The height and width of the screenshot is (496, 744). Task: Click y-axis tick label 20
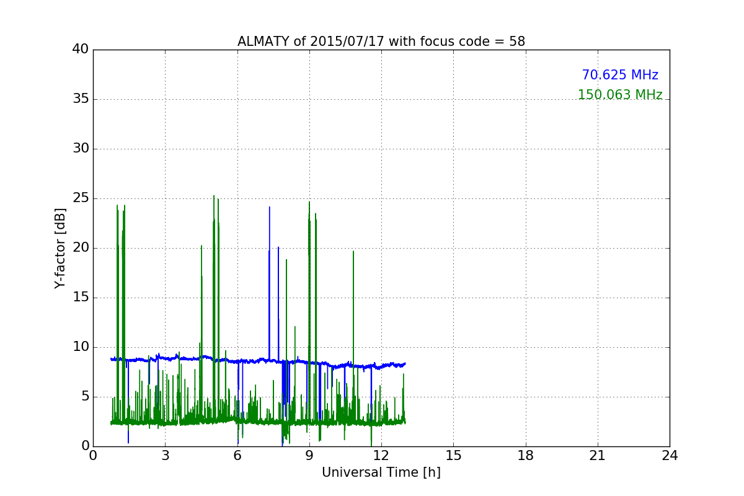pyautogui.click(x=81, y=248)
